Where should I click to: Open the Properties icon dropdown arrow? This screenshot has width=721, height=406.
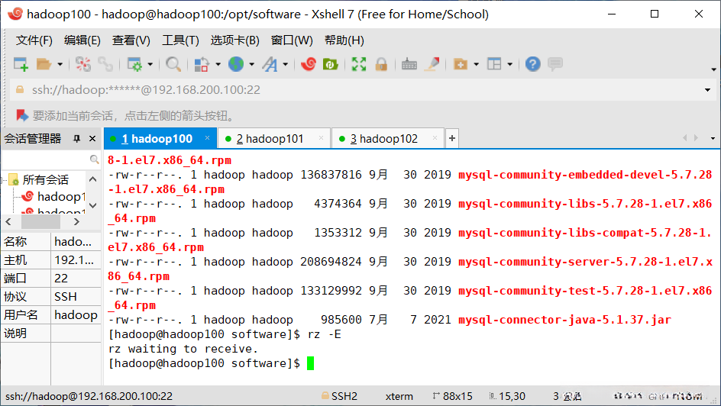[150, 64]
